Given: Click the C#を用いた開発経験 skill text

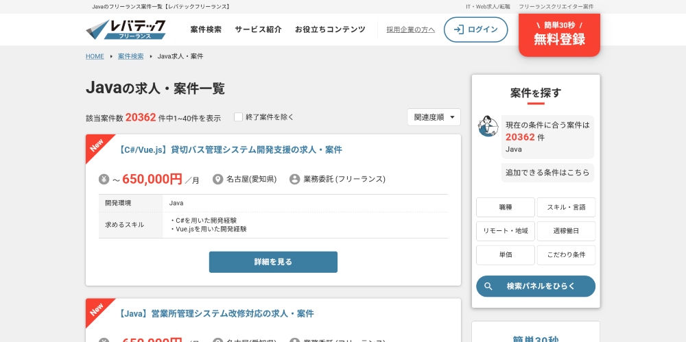Looking at the screenshot, I should (x=204, y=221).
